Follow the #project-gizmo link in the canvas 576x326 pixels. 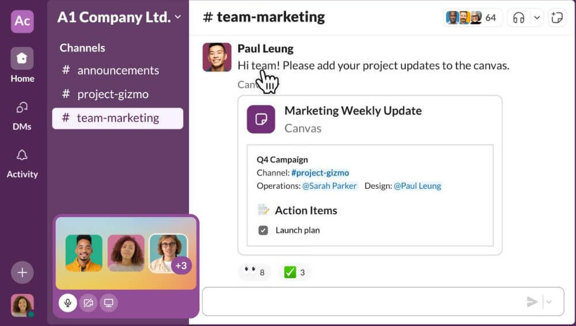320,173
